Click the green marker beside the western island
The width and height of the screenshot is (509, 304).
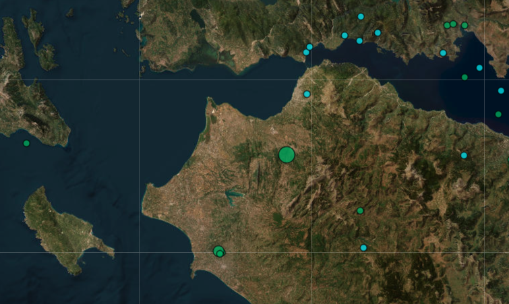26,143
